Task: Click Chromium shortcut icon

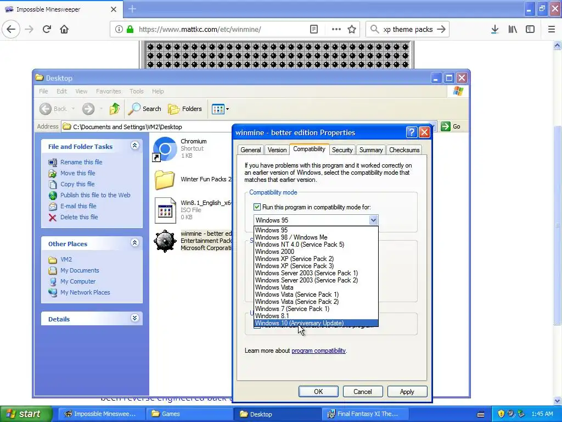Action: 165,148
